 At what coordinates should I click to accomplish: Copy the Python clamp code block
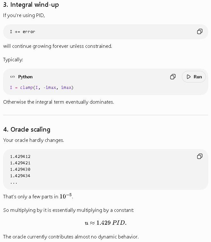pyautogui.click(x=173, y=77)
